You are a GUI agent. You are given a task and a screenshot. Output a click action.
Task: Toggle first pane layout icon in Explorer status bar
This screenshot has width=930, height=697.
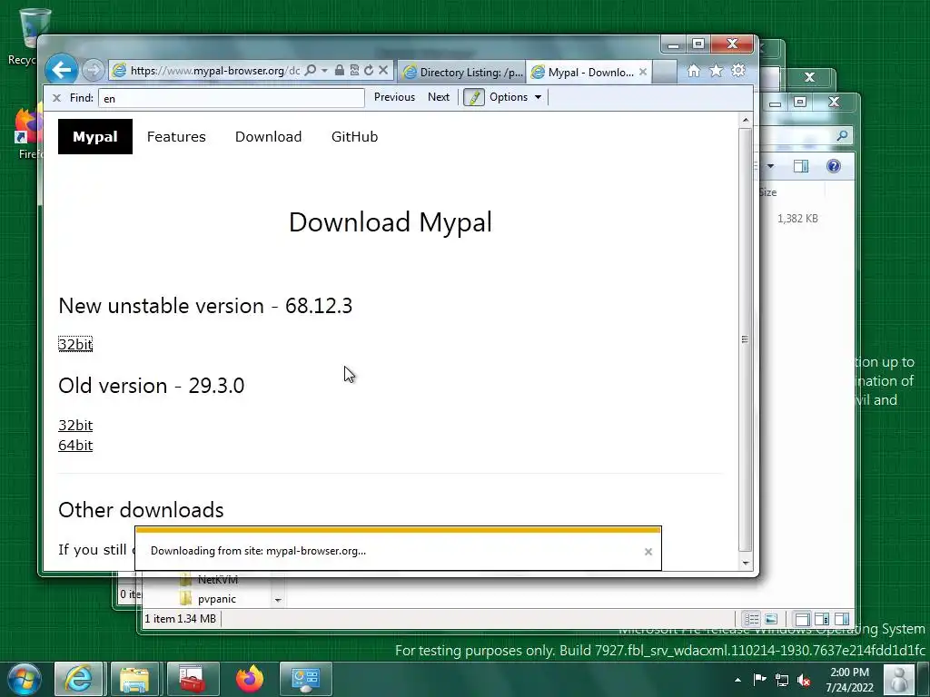click(802, 619)
